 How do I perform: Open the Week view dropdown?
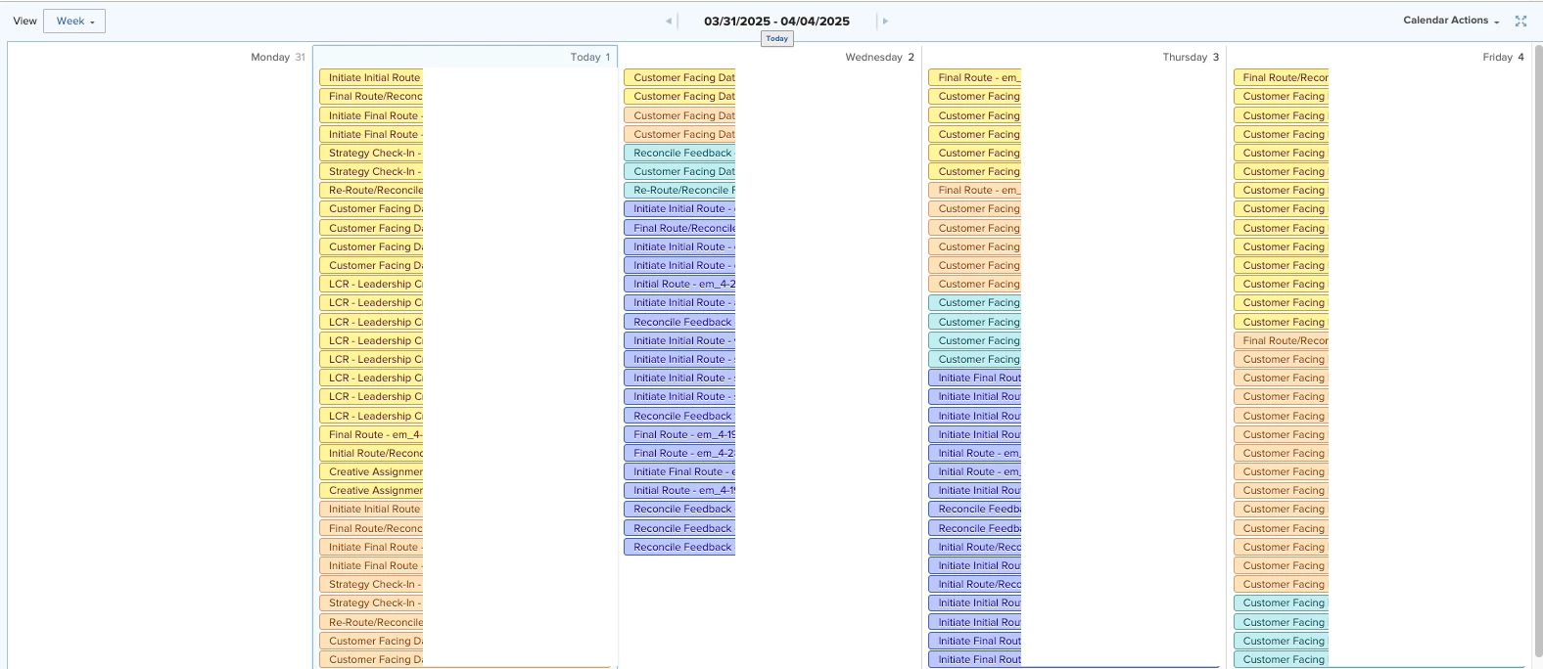[74, 21]
